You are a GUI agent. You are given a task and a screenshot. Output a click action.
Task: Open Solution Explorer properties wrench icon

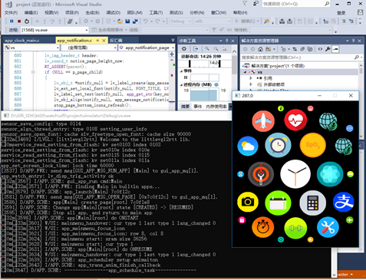coord(328,49)
